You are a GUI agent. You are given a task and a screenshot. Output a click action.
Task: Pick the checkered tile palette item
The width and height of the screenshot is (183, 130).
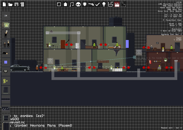(x=6, y=109)
